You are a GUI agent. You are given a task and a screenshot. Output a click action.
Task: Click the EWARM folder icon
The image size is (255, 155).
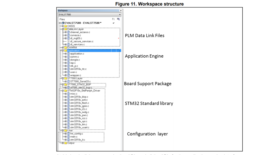66,47
